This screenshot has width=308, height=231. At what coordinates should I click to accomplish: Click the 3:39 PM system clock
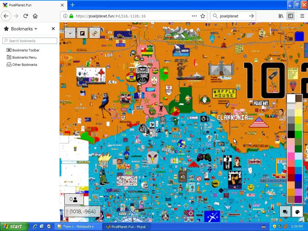coord(297,226)
